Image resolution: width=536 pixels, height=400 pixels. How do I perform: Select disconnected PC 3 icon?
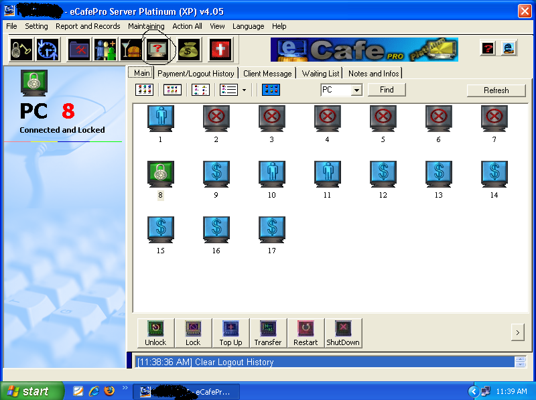[272, 119]
